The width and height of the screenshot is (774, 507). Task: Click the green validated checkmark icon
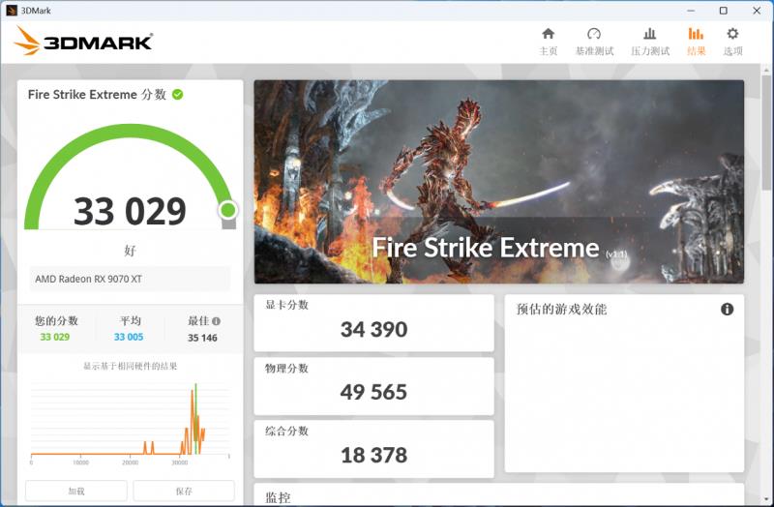pos(178,94)
